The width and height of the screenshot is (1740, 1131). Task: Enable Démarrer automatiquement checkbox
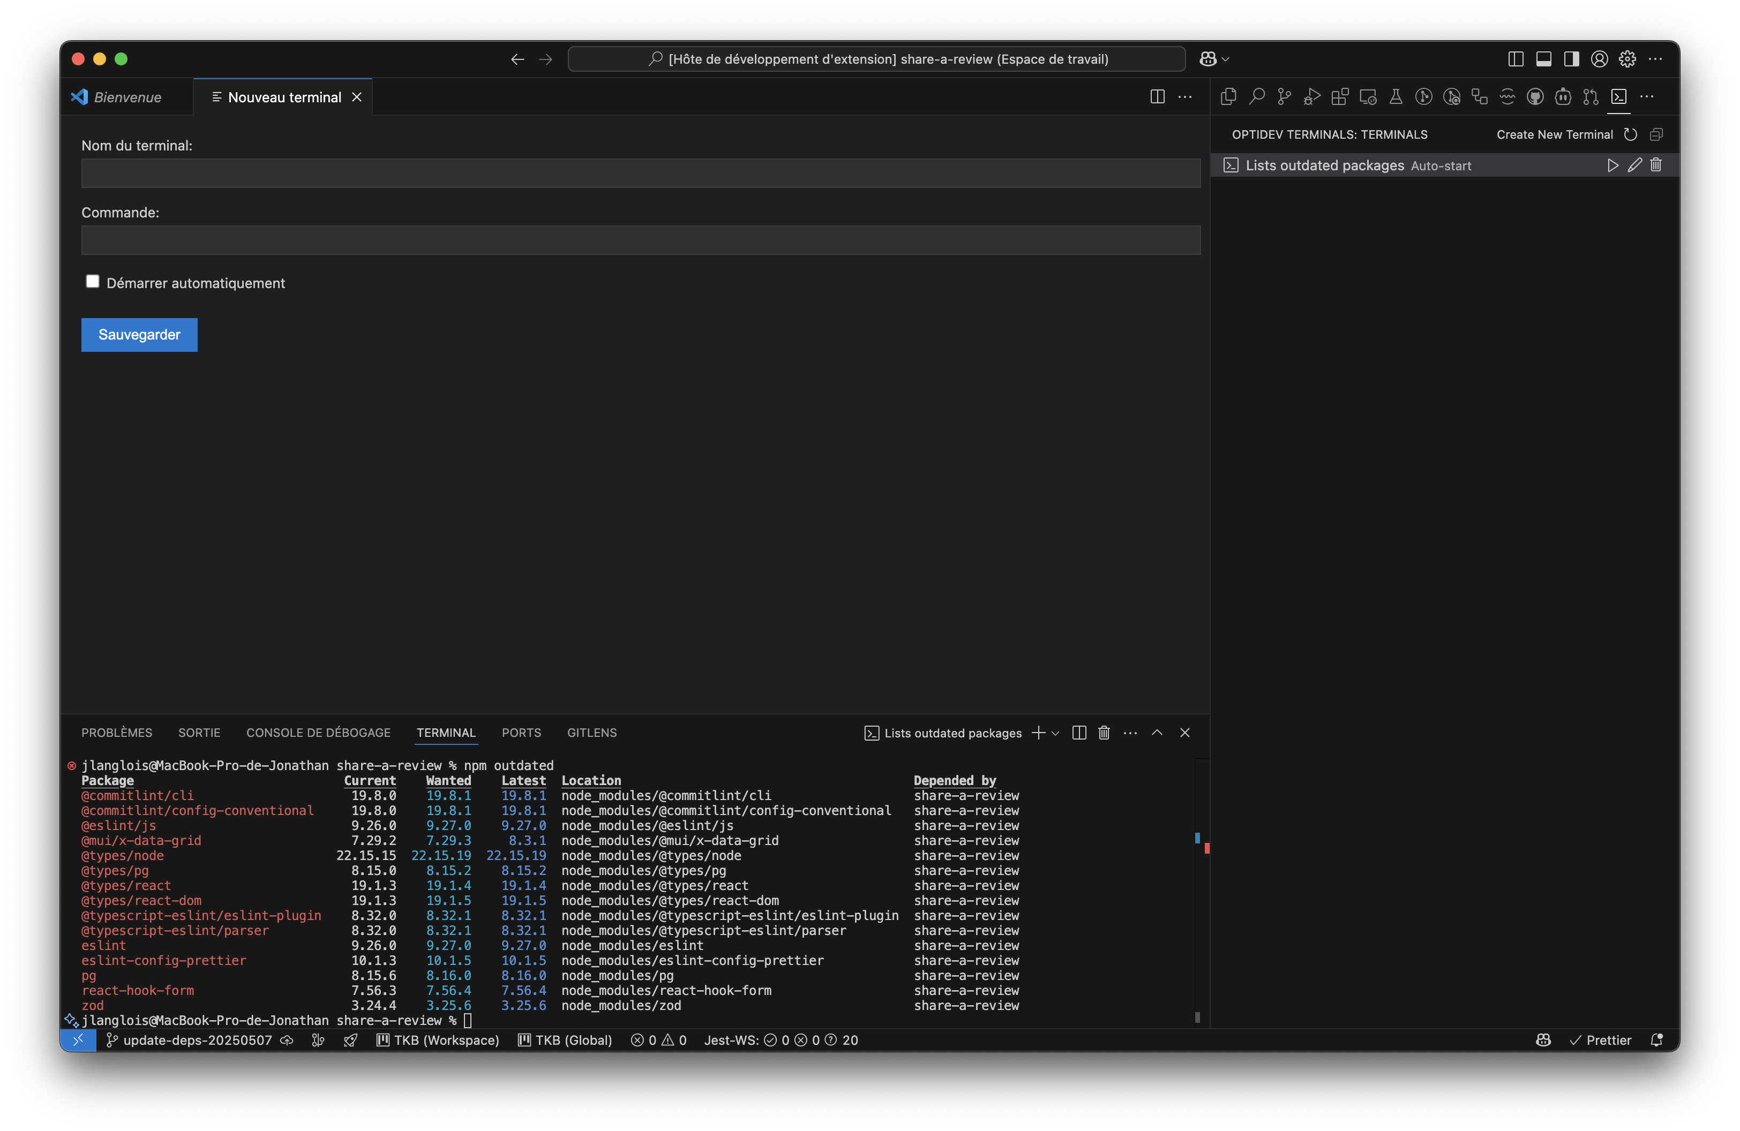click(93, 282)
